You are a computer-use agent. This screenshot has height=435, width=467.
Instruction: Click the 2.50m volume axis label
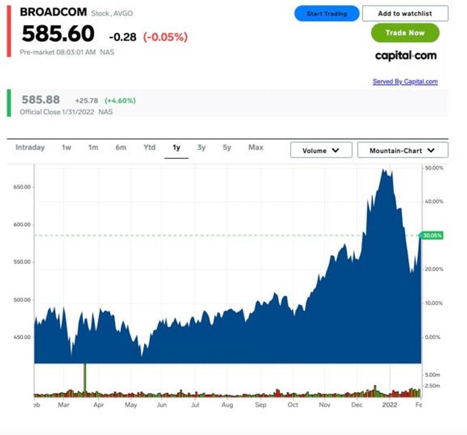(433, 386)
